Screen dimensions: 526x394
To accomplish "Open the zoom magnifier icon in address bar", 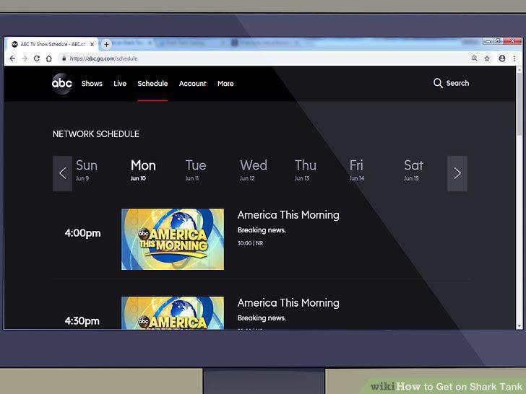I will pyautogui.click(x=475, y=58).
